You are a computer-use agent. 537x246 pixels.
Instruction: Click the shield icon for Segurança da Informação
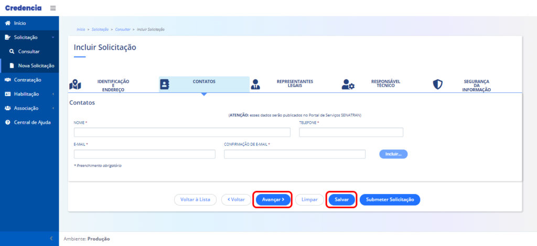[x=438, y=84]
